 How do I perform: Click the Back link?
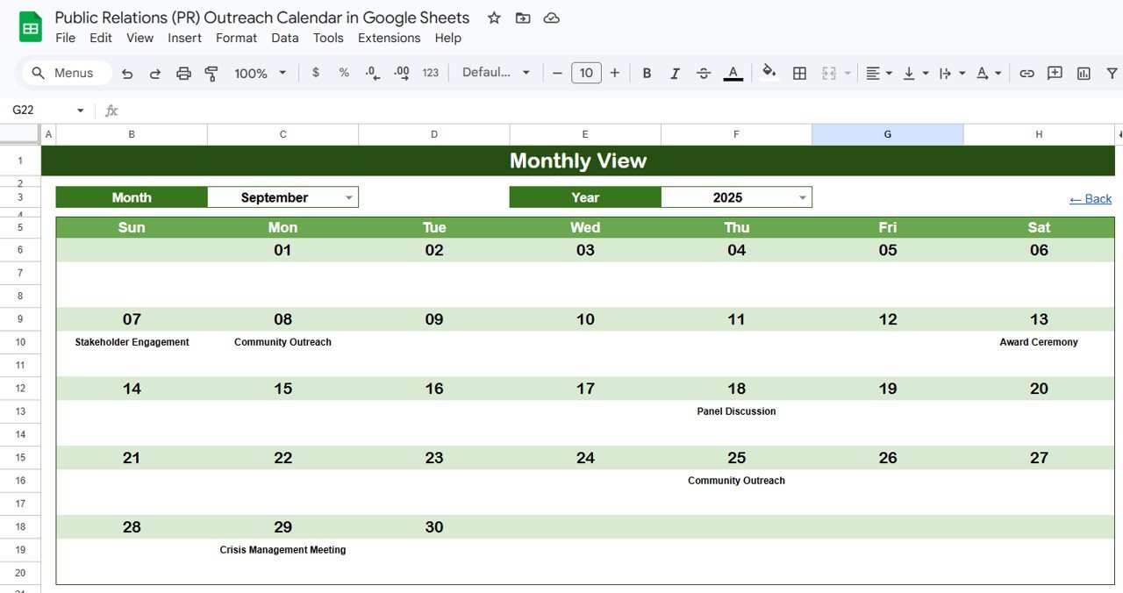[1090, 198]
